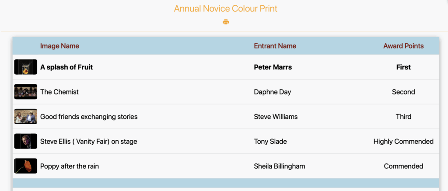Select Poppy after the rain title

70,166
